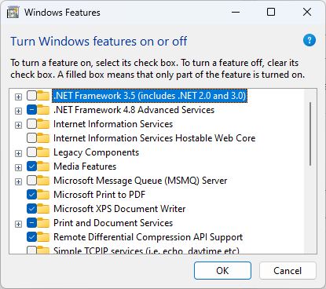The width and height of the screenshot is (326, 289).
Task: Select the Legacy Components list entry
Action: (x=96, y=152)
